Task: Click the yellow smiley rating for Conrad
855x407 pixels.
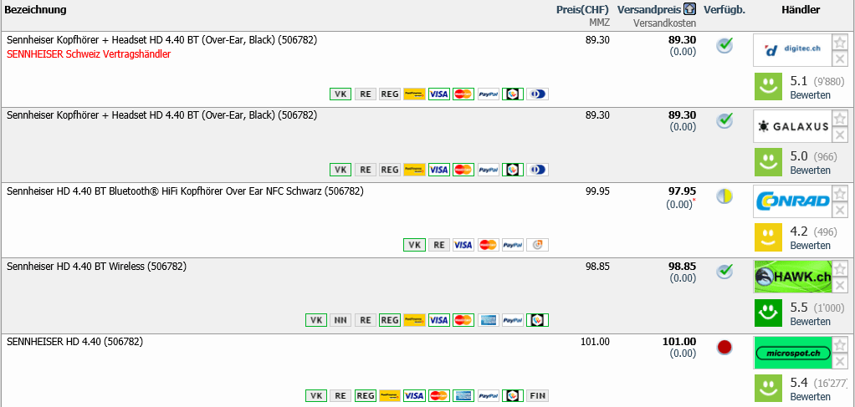Action: click(x=768, y=237)
